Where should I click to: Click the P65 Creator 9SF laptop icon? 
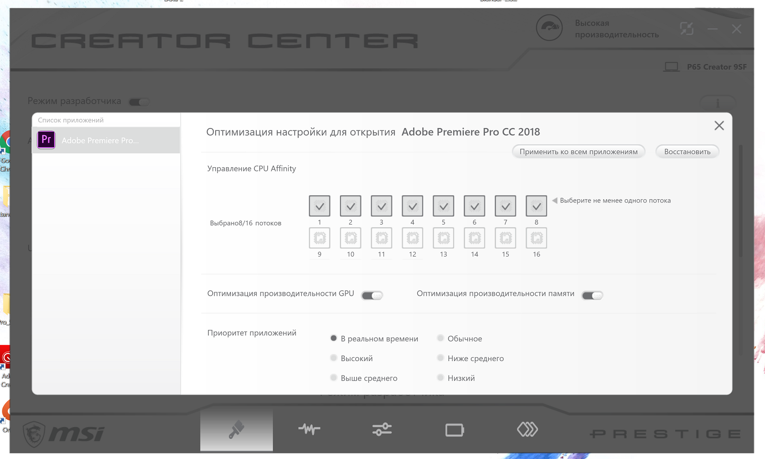pos(671,67)
